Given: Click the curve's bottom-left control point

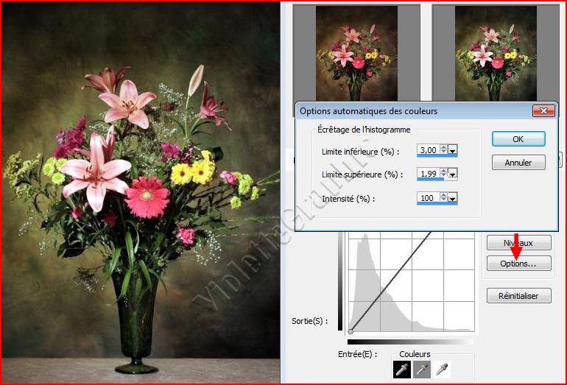Looking at the screenshot, I should pos(351,331).
